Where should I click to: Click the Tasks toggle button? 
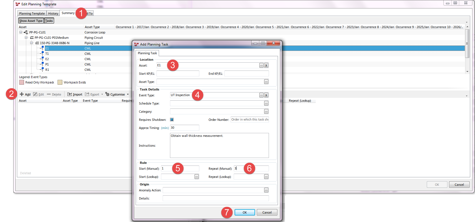[x=49, y=21]
